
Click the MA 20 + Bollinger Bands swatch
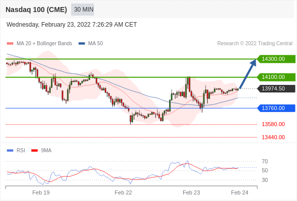click(10, 44)
